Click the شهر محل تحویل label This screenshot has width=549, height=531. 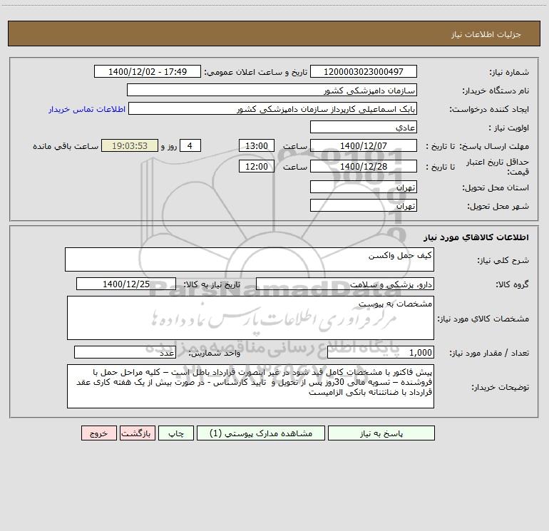pos(498,206)
